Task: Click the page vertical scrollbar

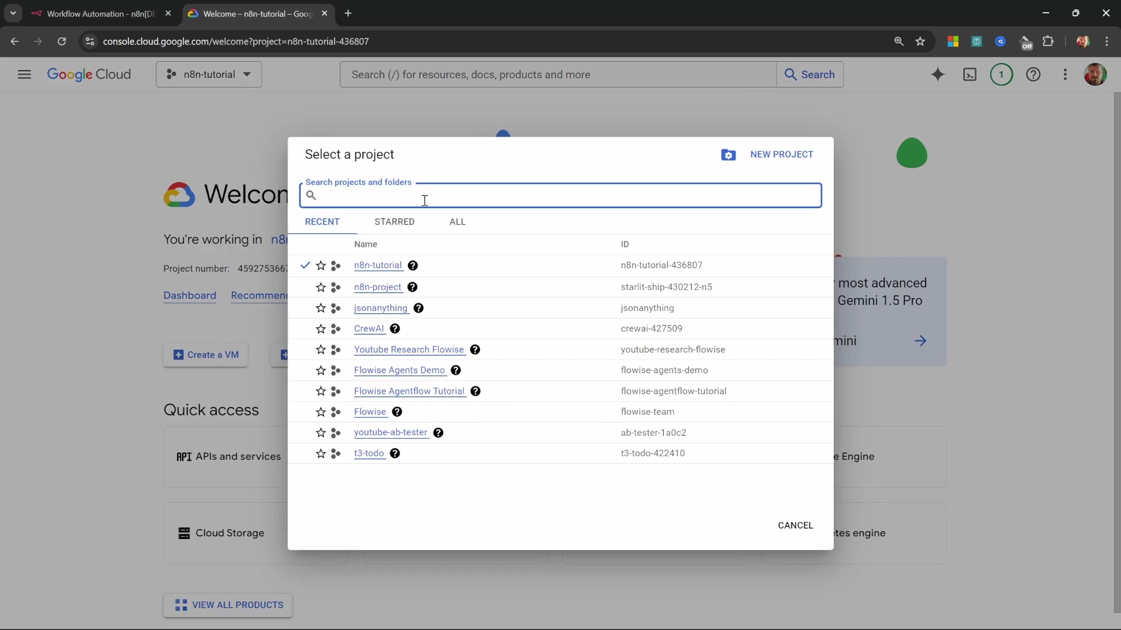Action: tap(1116, 350)
